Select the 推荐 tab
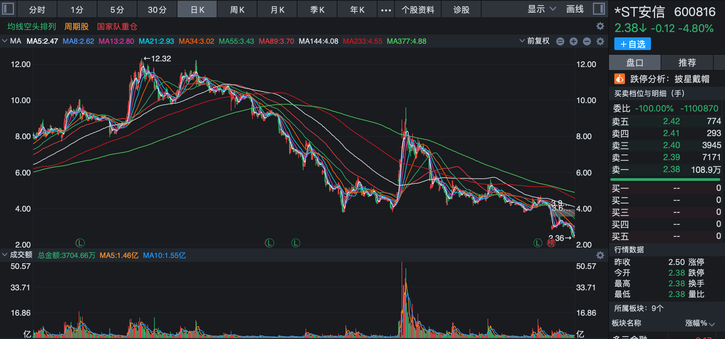Image resolution: width=725 pixels, height=339 pixels. click(x=687, y=63)
